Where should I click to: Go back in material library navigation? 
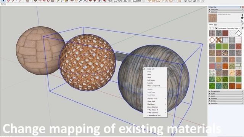(210, 28)
